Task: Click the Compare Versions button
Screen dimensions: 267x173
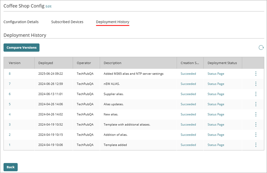Action: click(x=21, y=48)
